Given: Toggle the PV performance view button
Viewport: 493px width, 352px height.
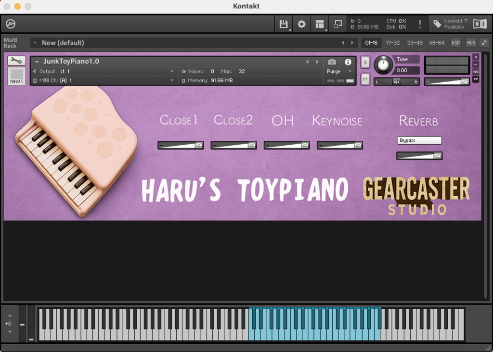Looking at the screenshot, I should (476, 79).
